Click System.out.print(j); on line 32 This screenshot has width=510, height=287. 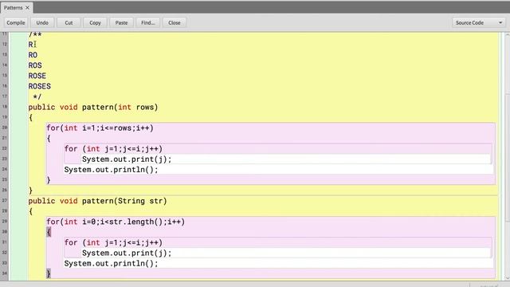pyautogui.click(x=127, y=253)
